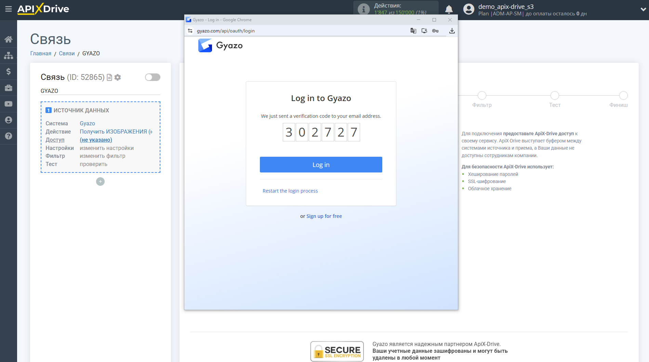The height and width of the screenshot is (362, 649).
Task: Open the Связи breadcrumb item
Action: pos(67,53)
